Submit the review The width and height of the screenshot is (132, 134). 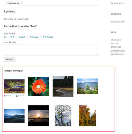click(10, 59)
